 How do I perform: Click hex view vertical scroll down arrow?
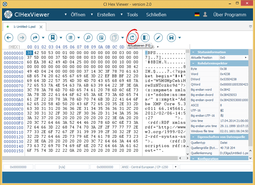pyautogui.click(x=188, y=154)
